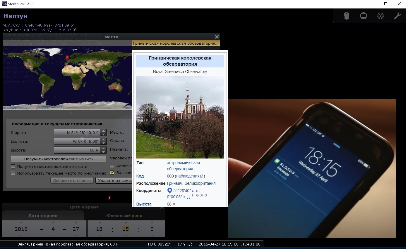This screenshot has height=249, width=406.
Task: Close the Место location window
Action: [x=217, y=37]
